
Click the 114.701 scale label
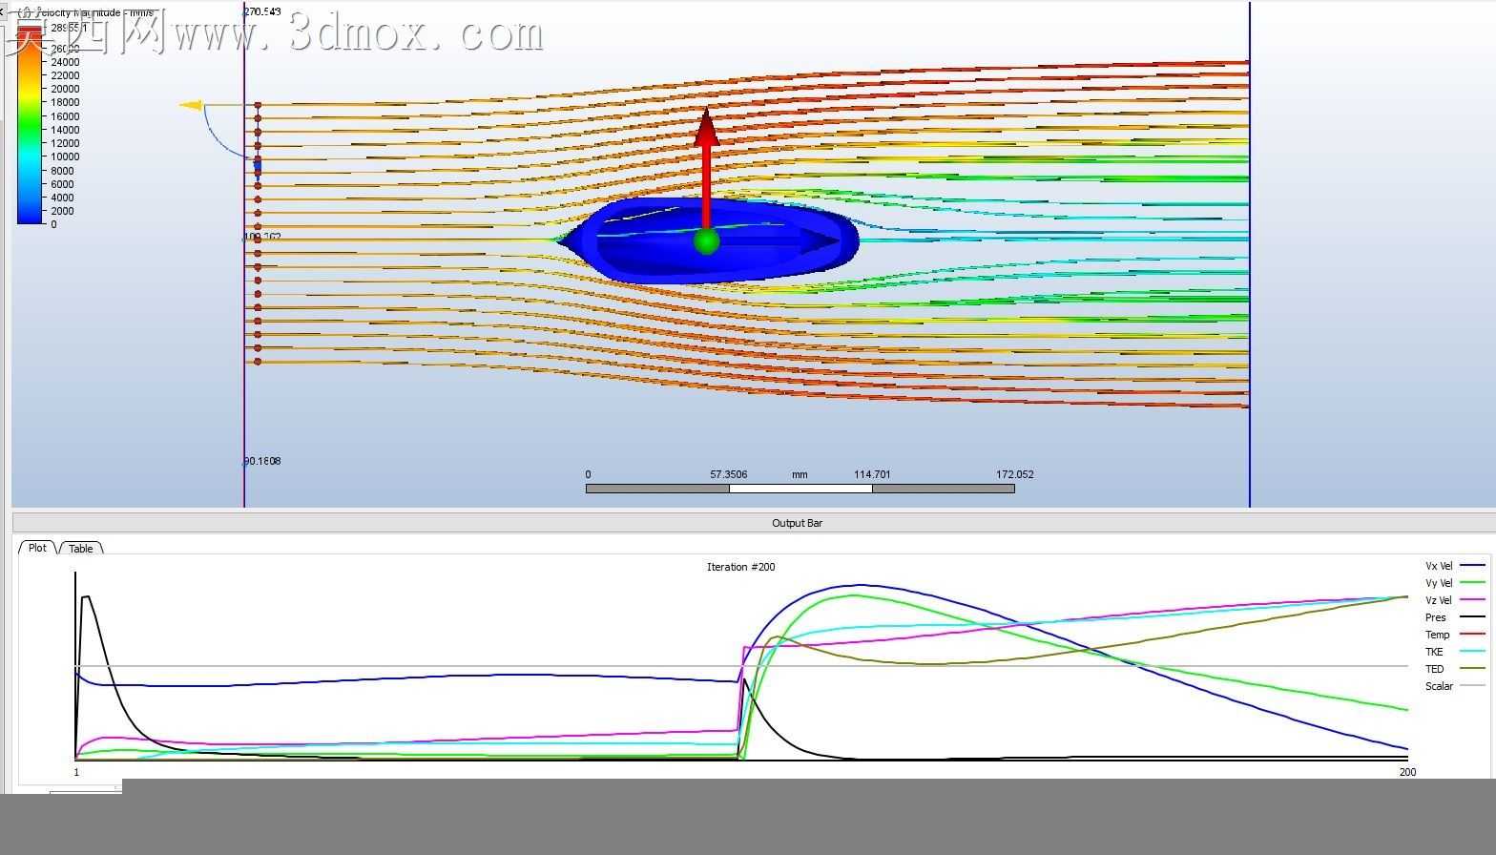click(x=872, y=474)
